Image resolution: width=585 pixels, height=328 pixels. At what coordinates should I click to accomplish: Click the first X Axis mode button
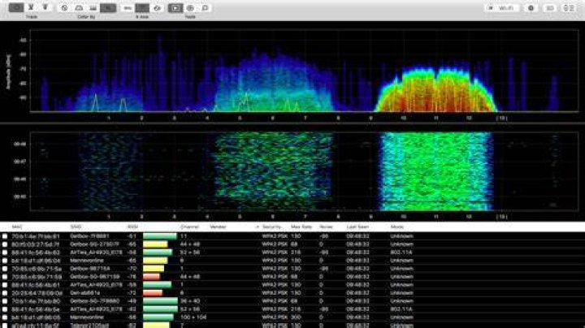[128, 8]
